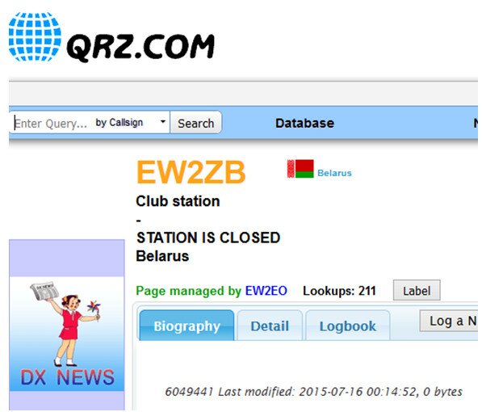Expand the by Callsign dropdown arrow
This screenshot has height=412, width=482.
pos(163,121)
